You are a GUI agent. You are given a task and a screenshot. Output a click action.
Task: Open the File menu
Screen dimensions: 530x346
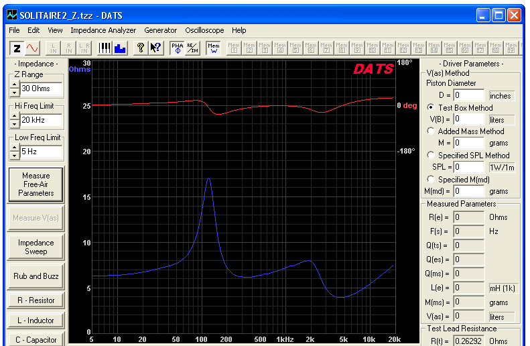[14, 30]
